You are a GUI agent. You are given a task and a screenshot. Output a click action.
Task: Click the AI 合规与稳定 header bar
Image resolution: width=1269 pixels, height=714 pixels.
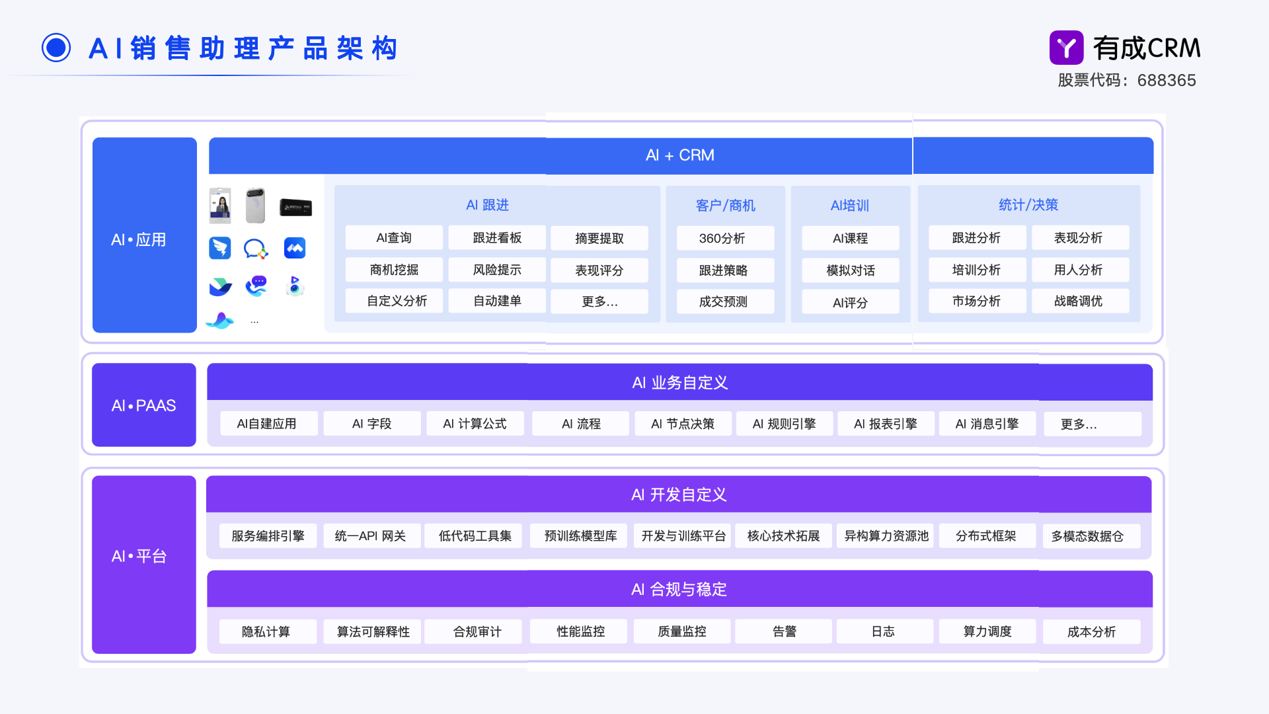679,589
